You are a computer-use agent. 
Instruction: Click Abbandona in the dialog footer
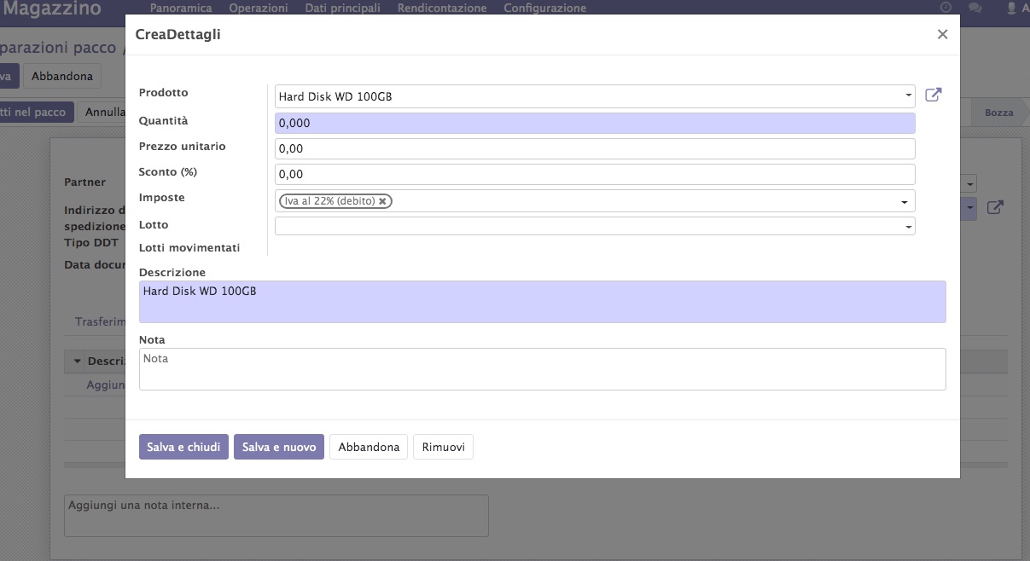(x=369, y=447)
